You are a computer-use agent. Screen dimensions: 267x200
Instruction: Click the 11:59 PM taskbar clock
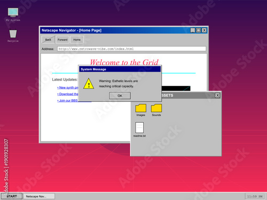point(255,196)
